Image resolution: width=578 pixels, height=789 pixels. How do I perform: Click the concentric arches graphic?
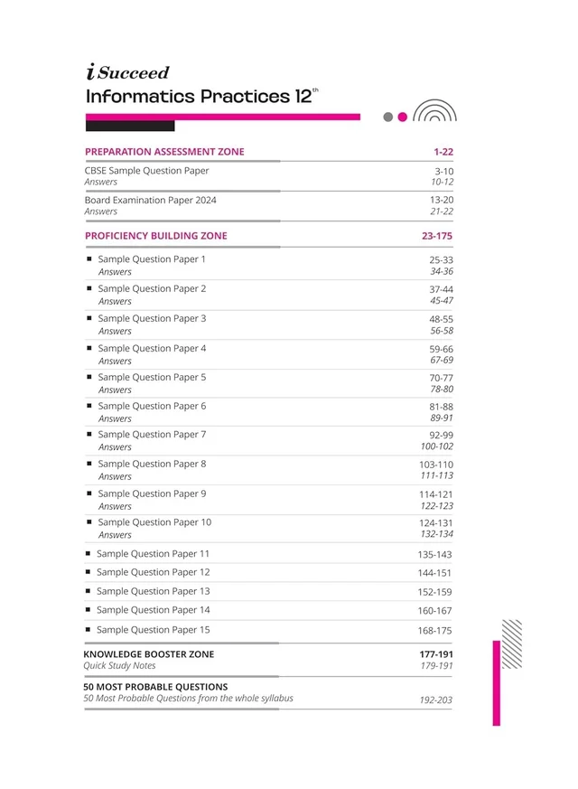pos(434,110)
